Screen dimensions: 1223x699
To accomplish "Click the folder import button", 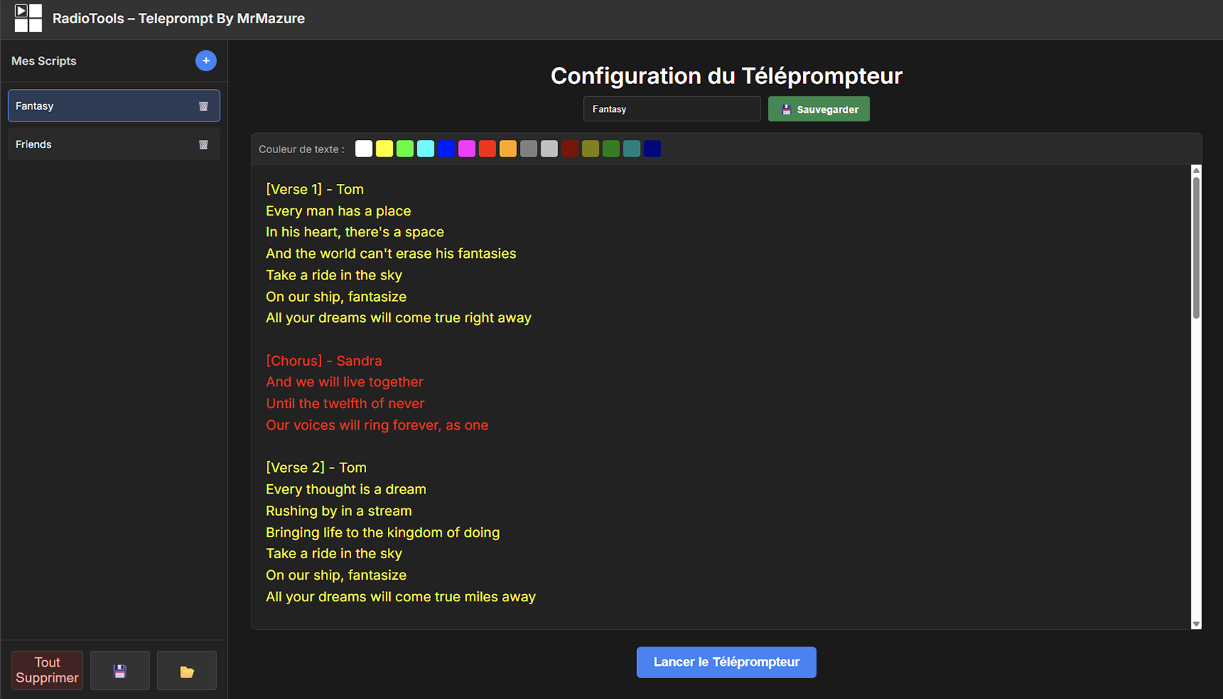I will [187, 671].
